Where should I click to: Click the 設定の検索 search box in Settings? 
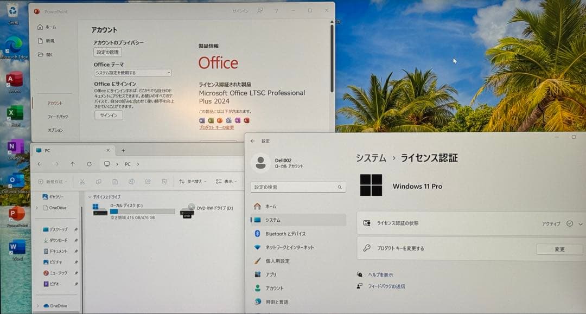(x=297, y=187)
